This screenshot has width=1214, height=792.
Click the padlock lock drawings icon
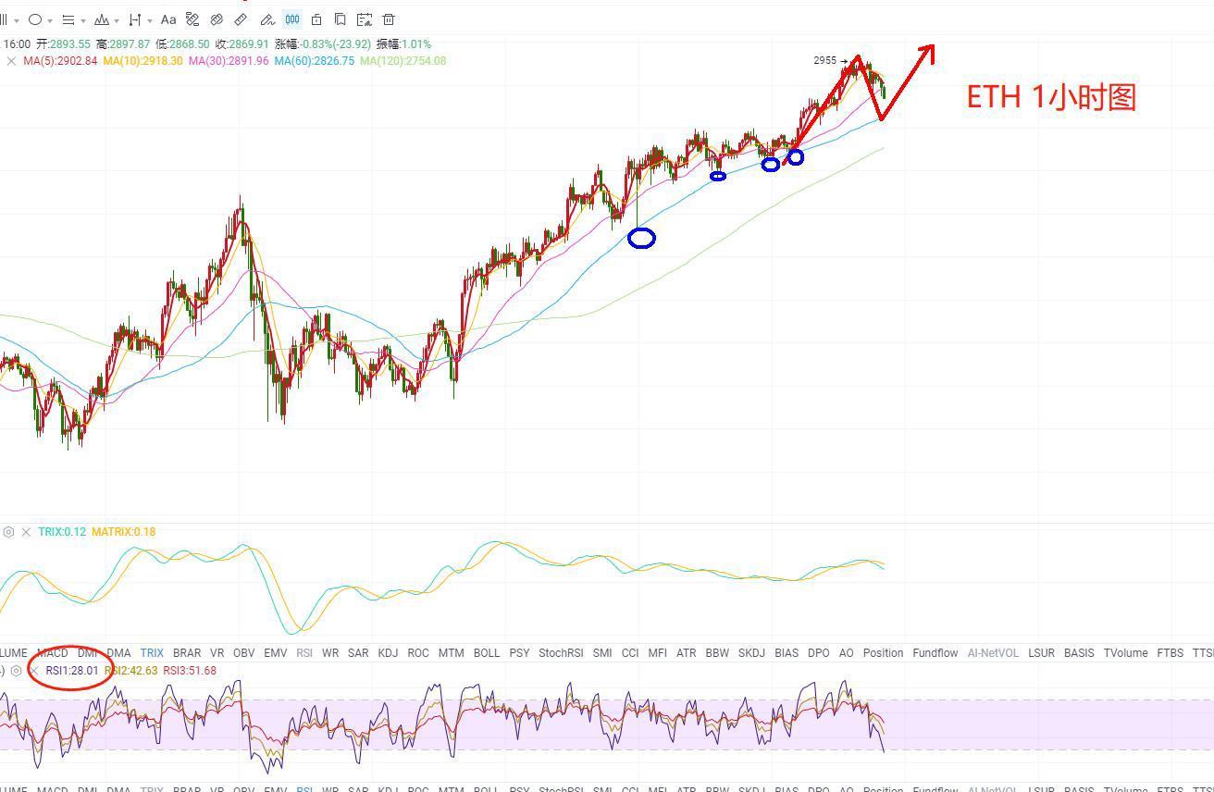point(316,19)
